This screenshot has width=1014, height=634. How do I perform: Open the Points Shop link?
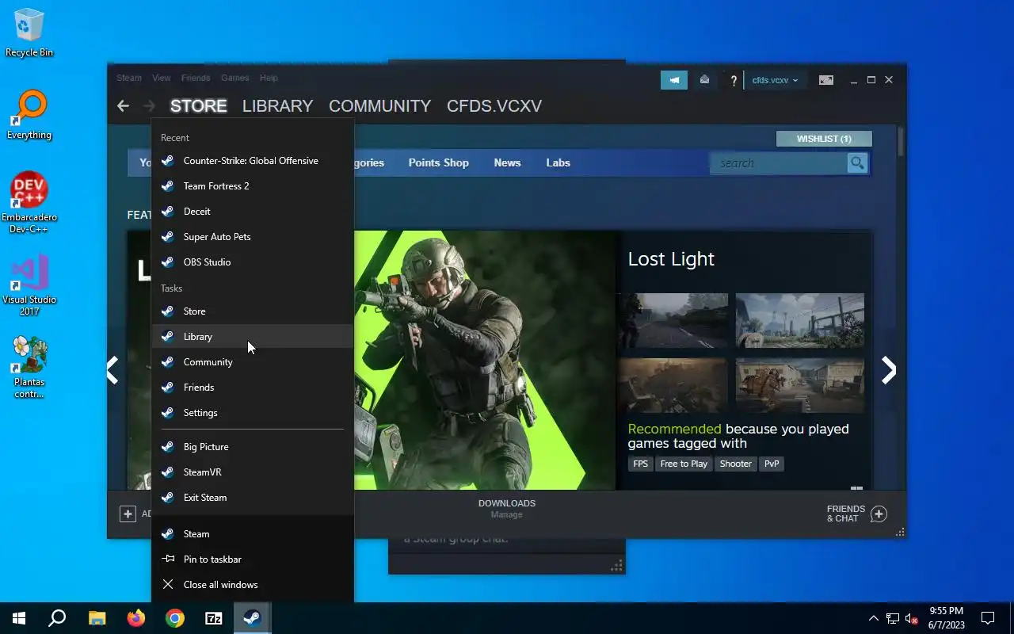coord(439,162)
